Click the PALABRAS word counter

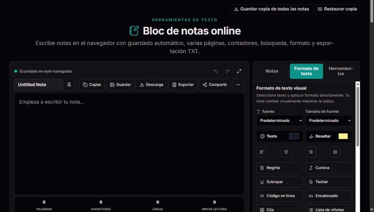(44, 205)
